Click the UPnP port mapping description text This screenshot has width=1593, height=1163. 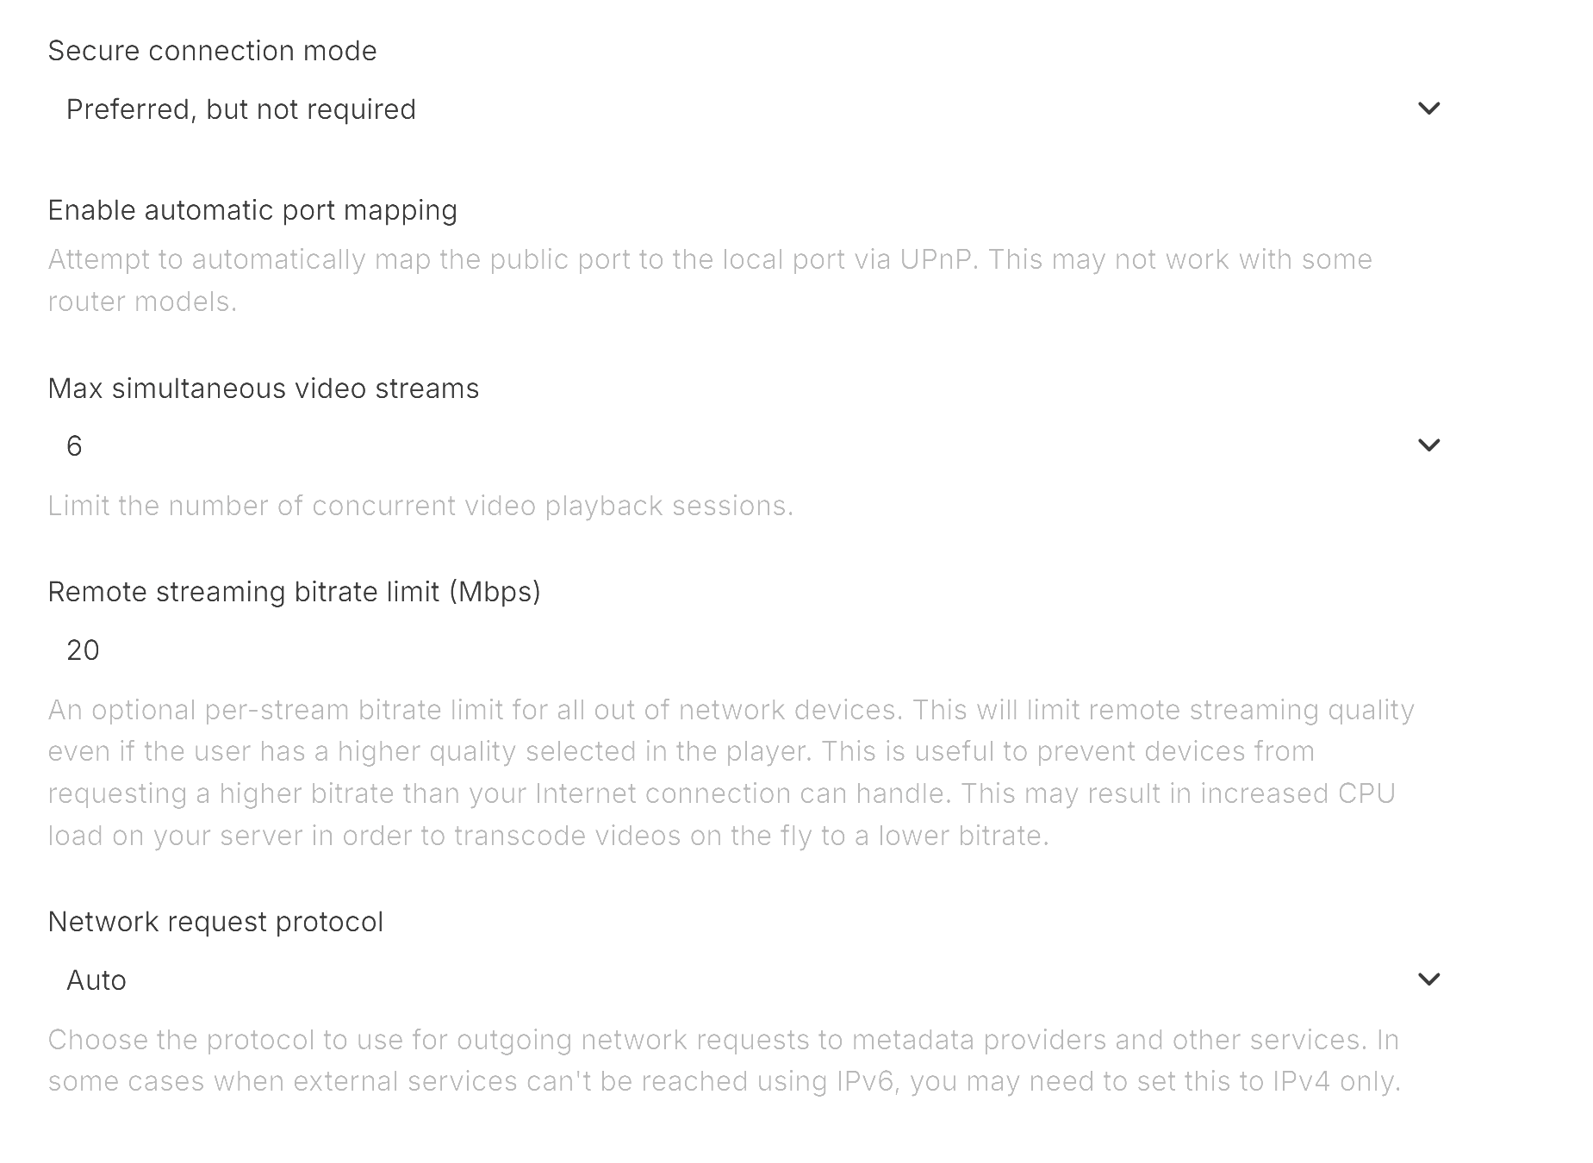click(710, 280)
